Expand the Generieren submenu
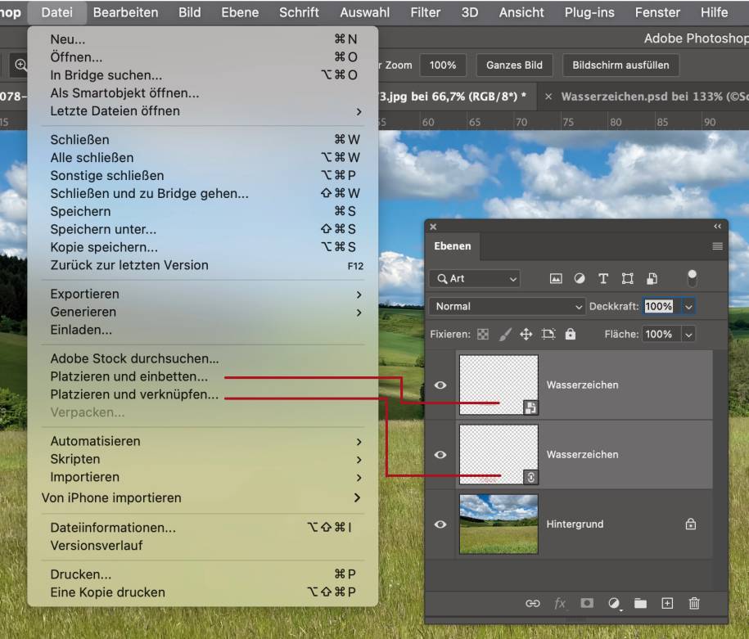This screenshot has height=639, width=749. (203, 313)
